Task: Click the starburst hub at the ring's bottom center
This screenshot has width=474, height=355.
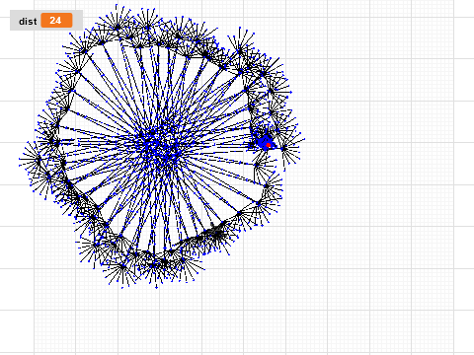Action: 164,262
